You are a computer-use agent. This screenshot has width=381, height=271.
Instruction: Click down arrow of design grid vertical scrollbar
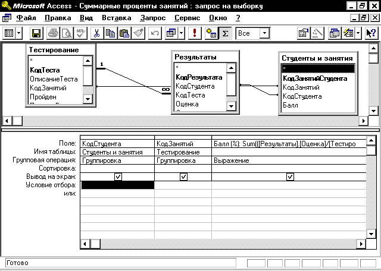tap(371, 234)
